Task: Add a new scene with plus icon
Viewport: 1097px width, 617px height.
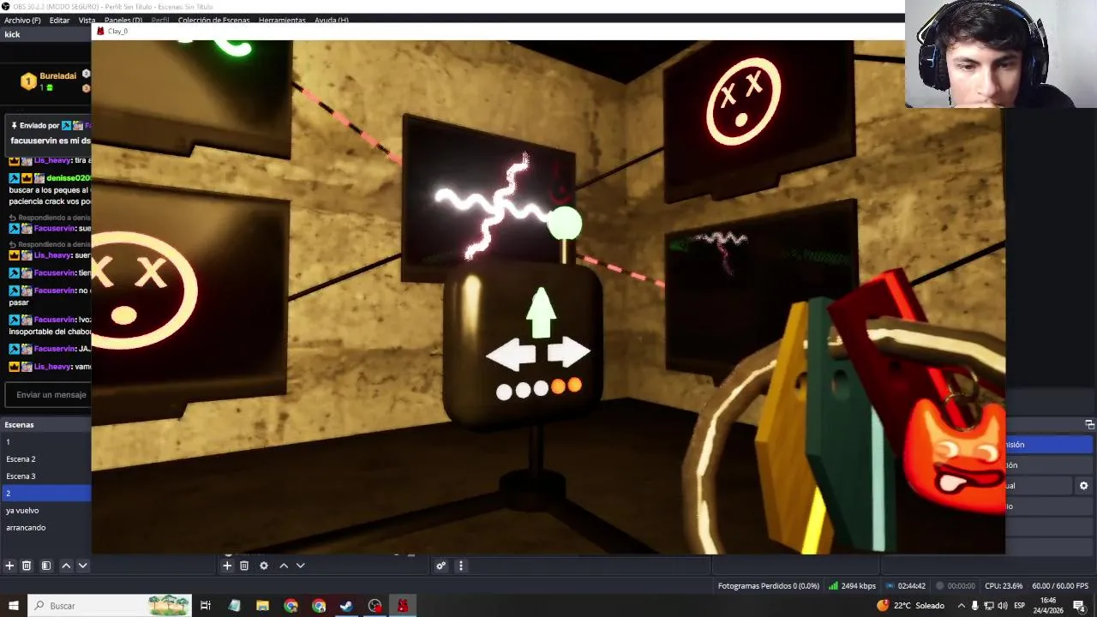Action: point(9,566)
